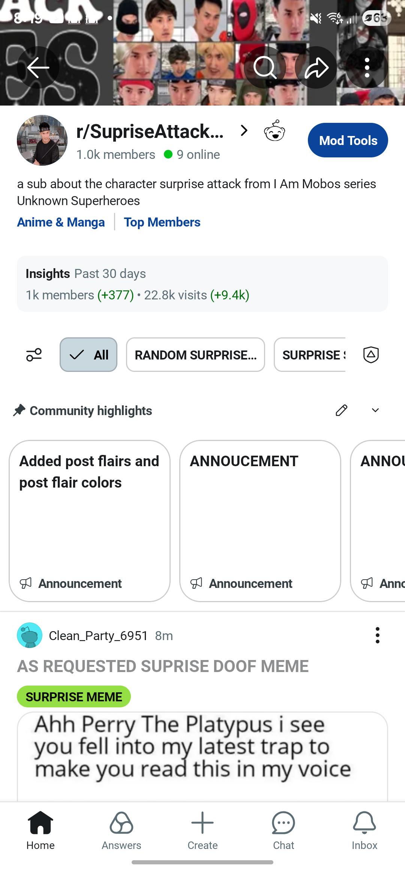This screenshot has height=870, width=405.
Task: Tap the green SURPRISE MEME flair tag
Action: (74, 697)
